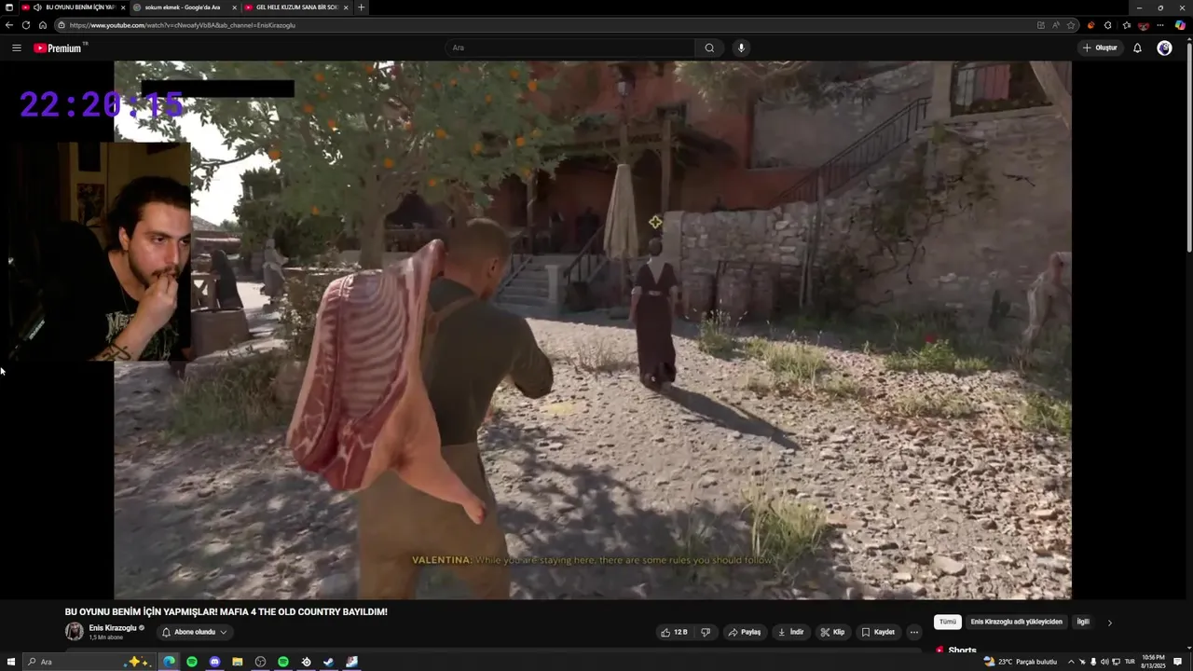The image size is (1193, 671).
Task: Open the YouTube account avatar menu
Action: click(1164, 48)
